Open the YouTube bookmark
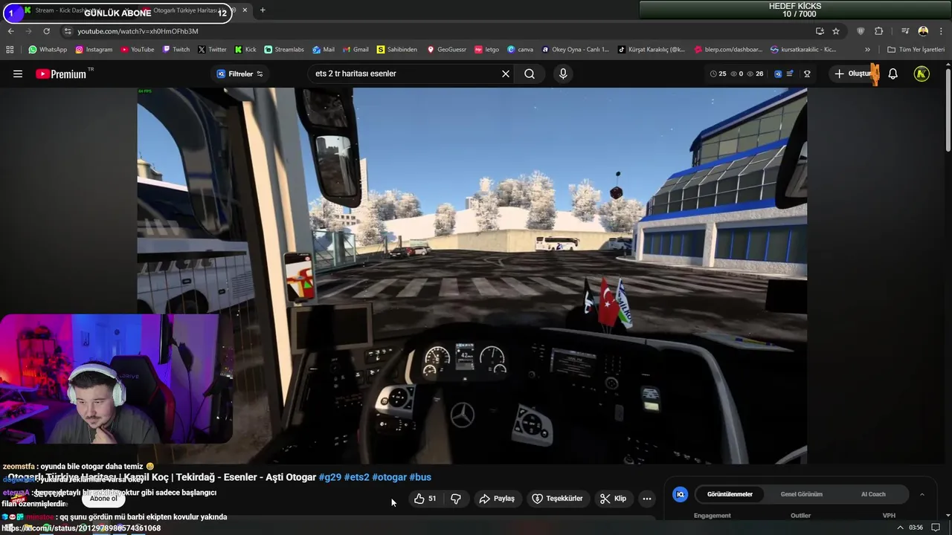The width and height of the screenshot is (952, 535). click(x=137, y=50)
